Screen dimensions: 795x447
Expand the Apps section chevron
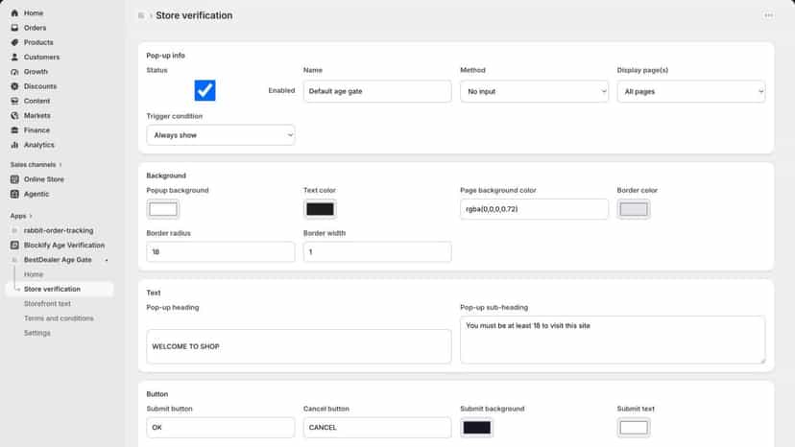pyautogui.click(x=31, y=216)
